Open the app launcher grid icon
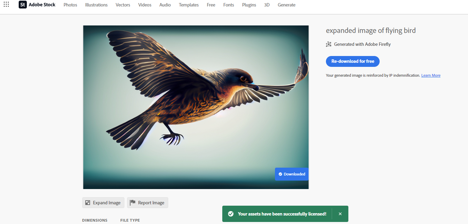 (6, 4)
